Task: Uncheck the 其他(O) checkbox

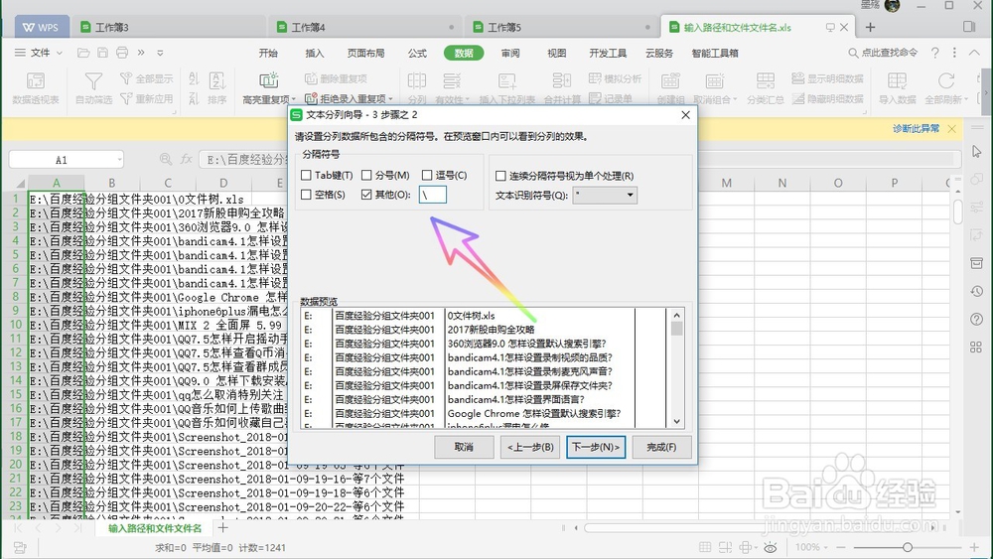Action: [366, 195]
